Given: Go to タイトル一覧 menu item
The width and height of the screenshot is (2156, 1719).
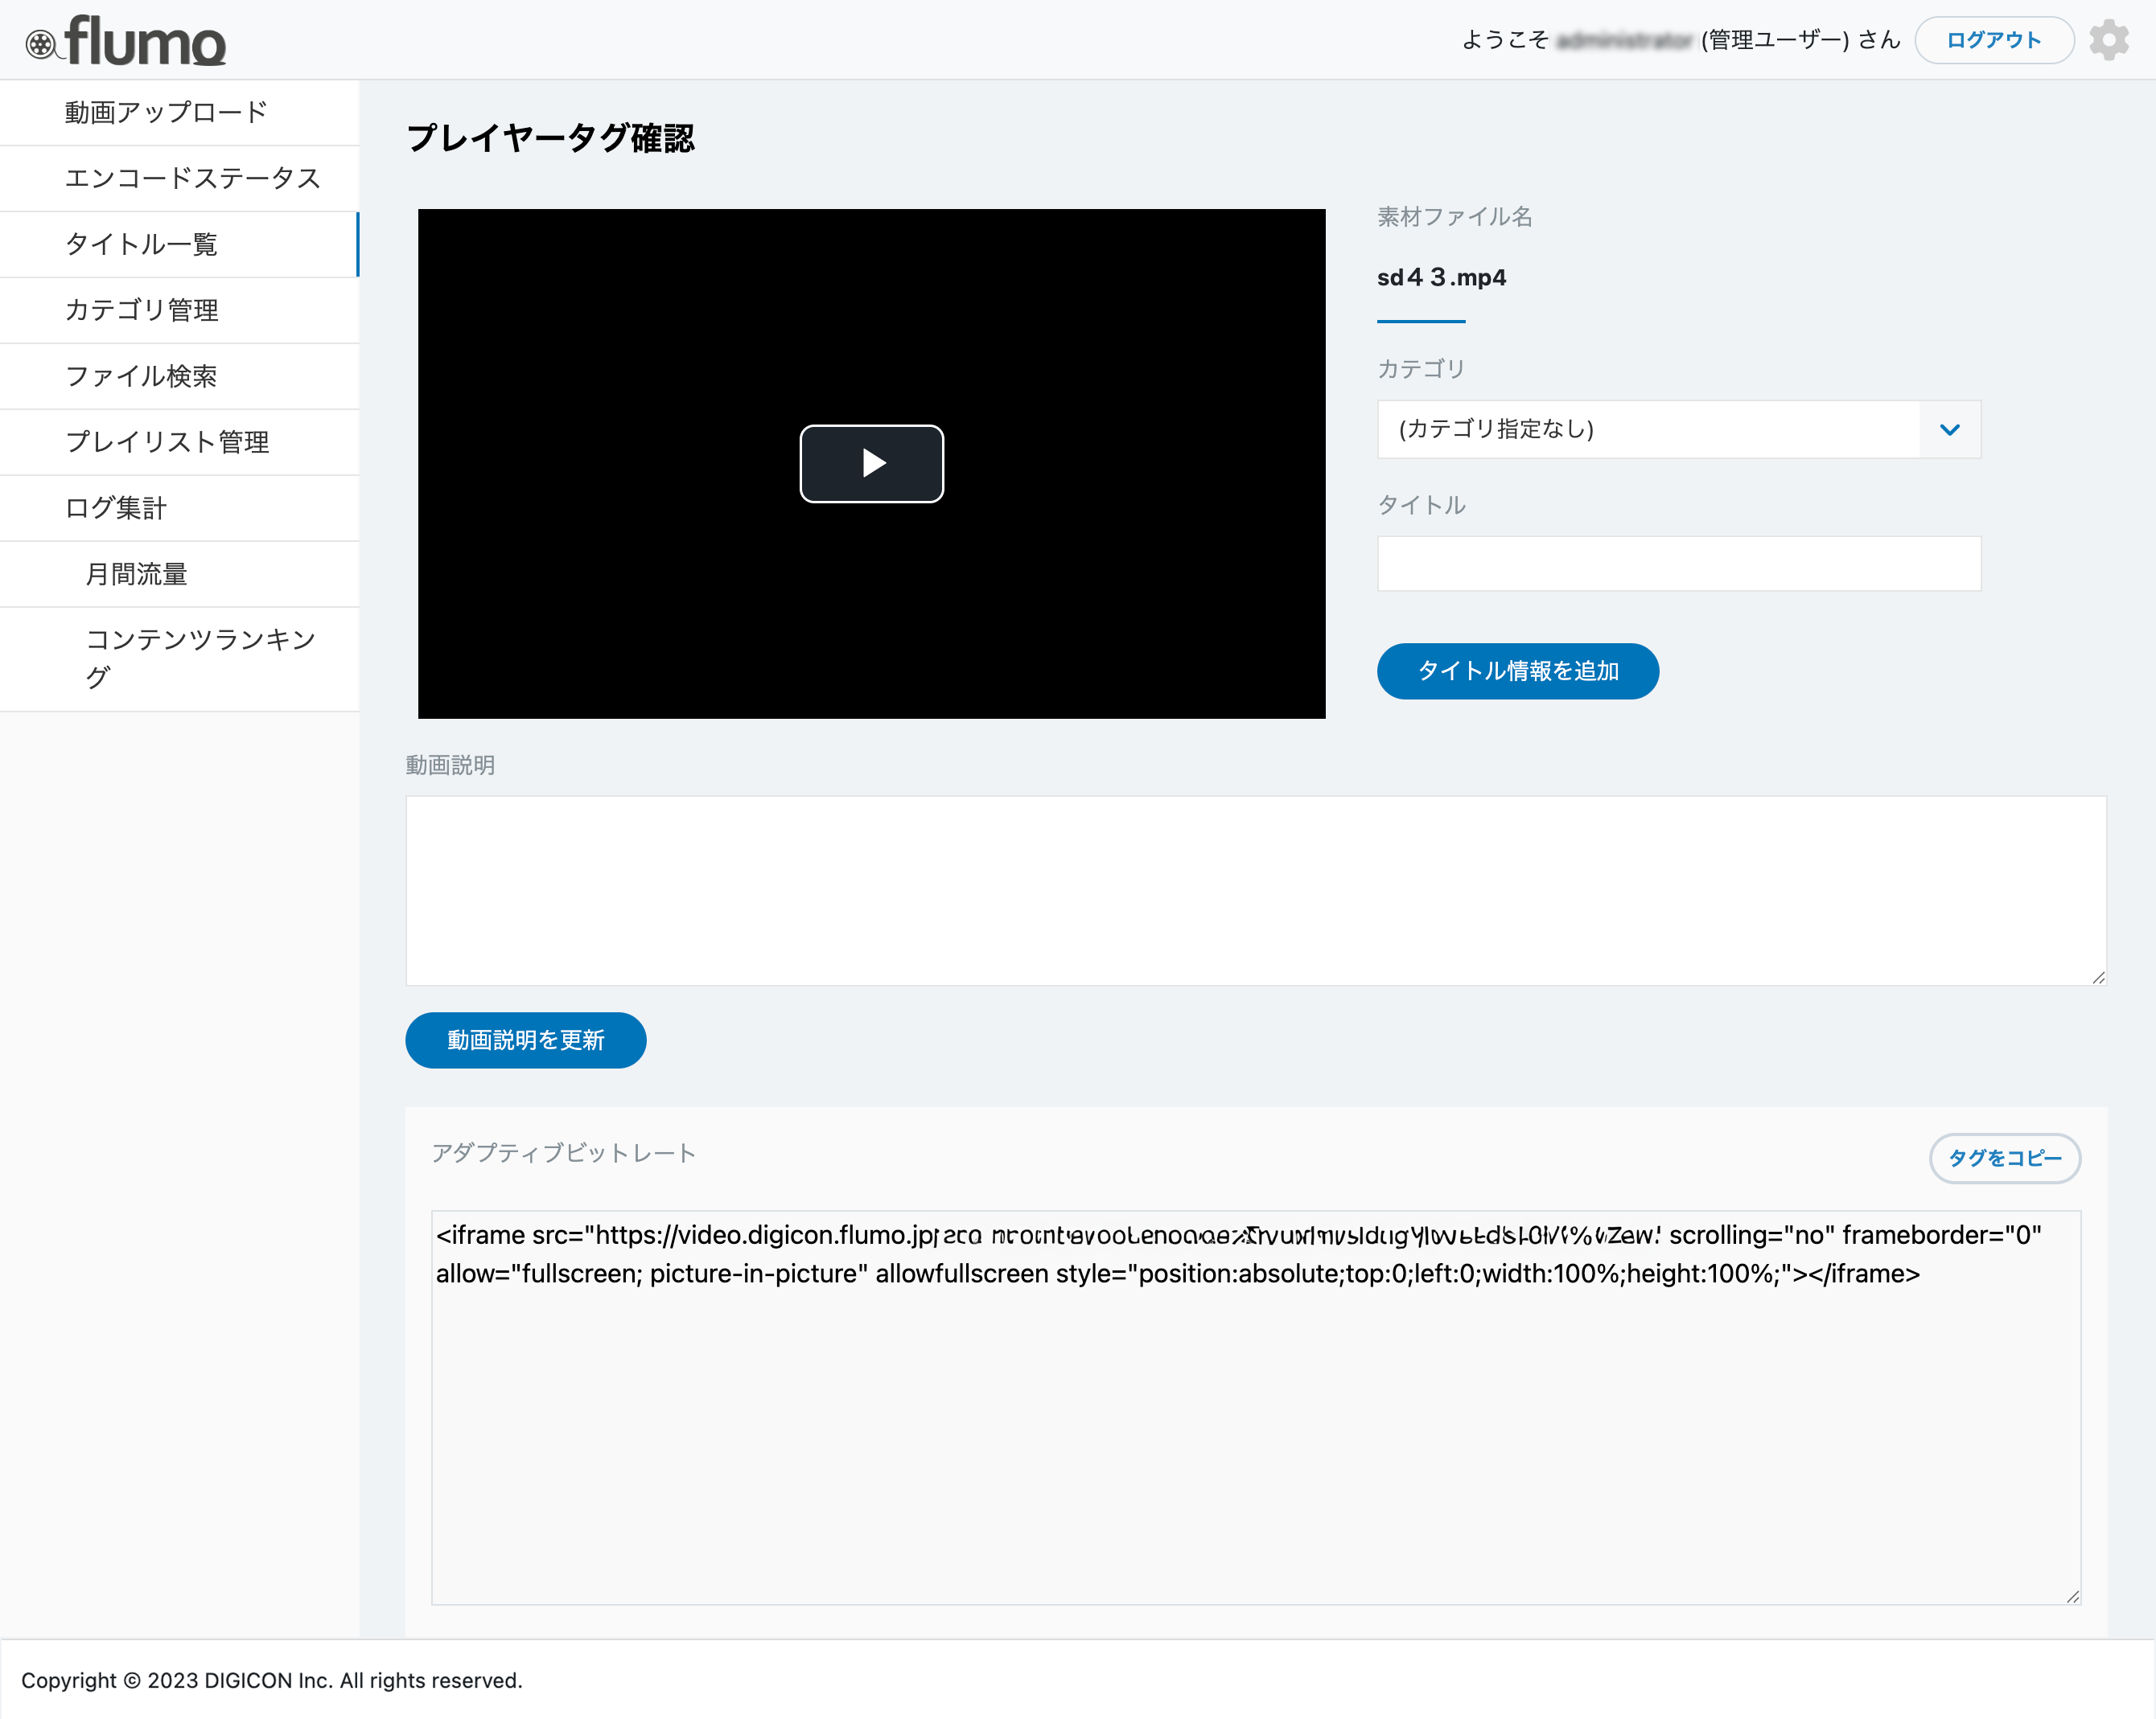Looking at the screenshot, I should pos(180,245).
